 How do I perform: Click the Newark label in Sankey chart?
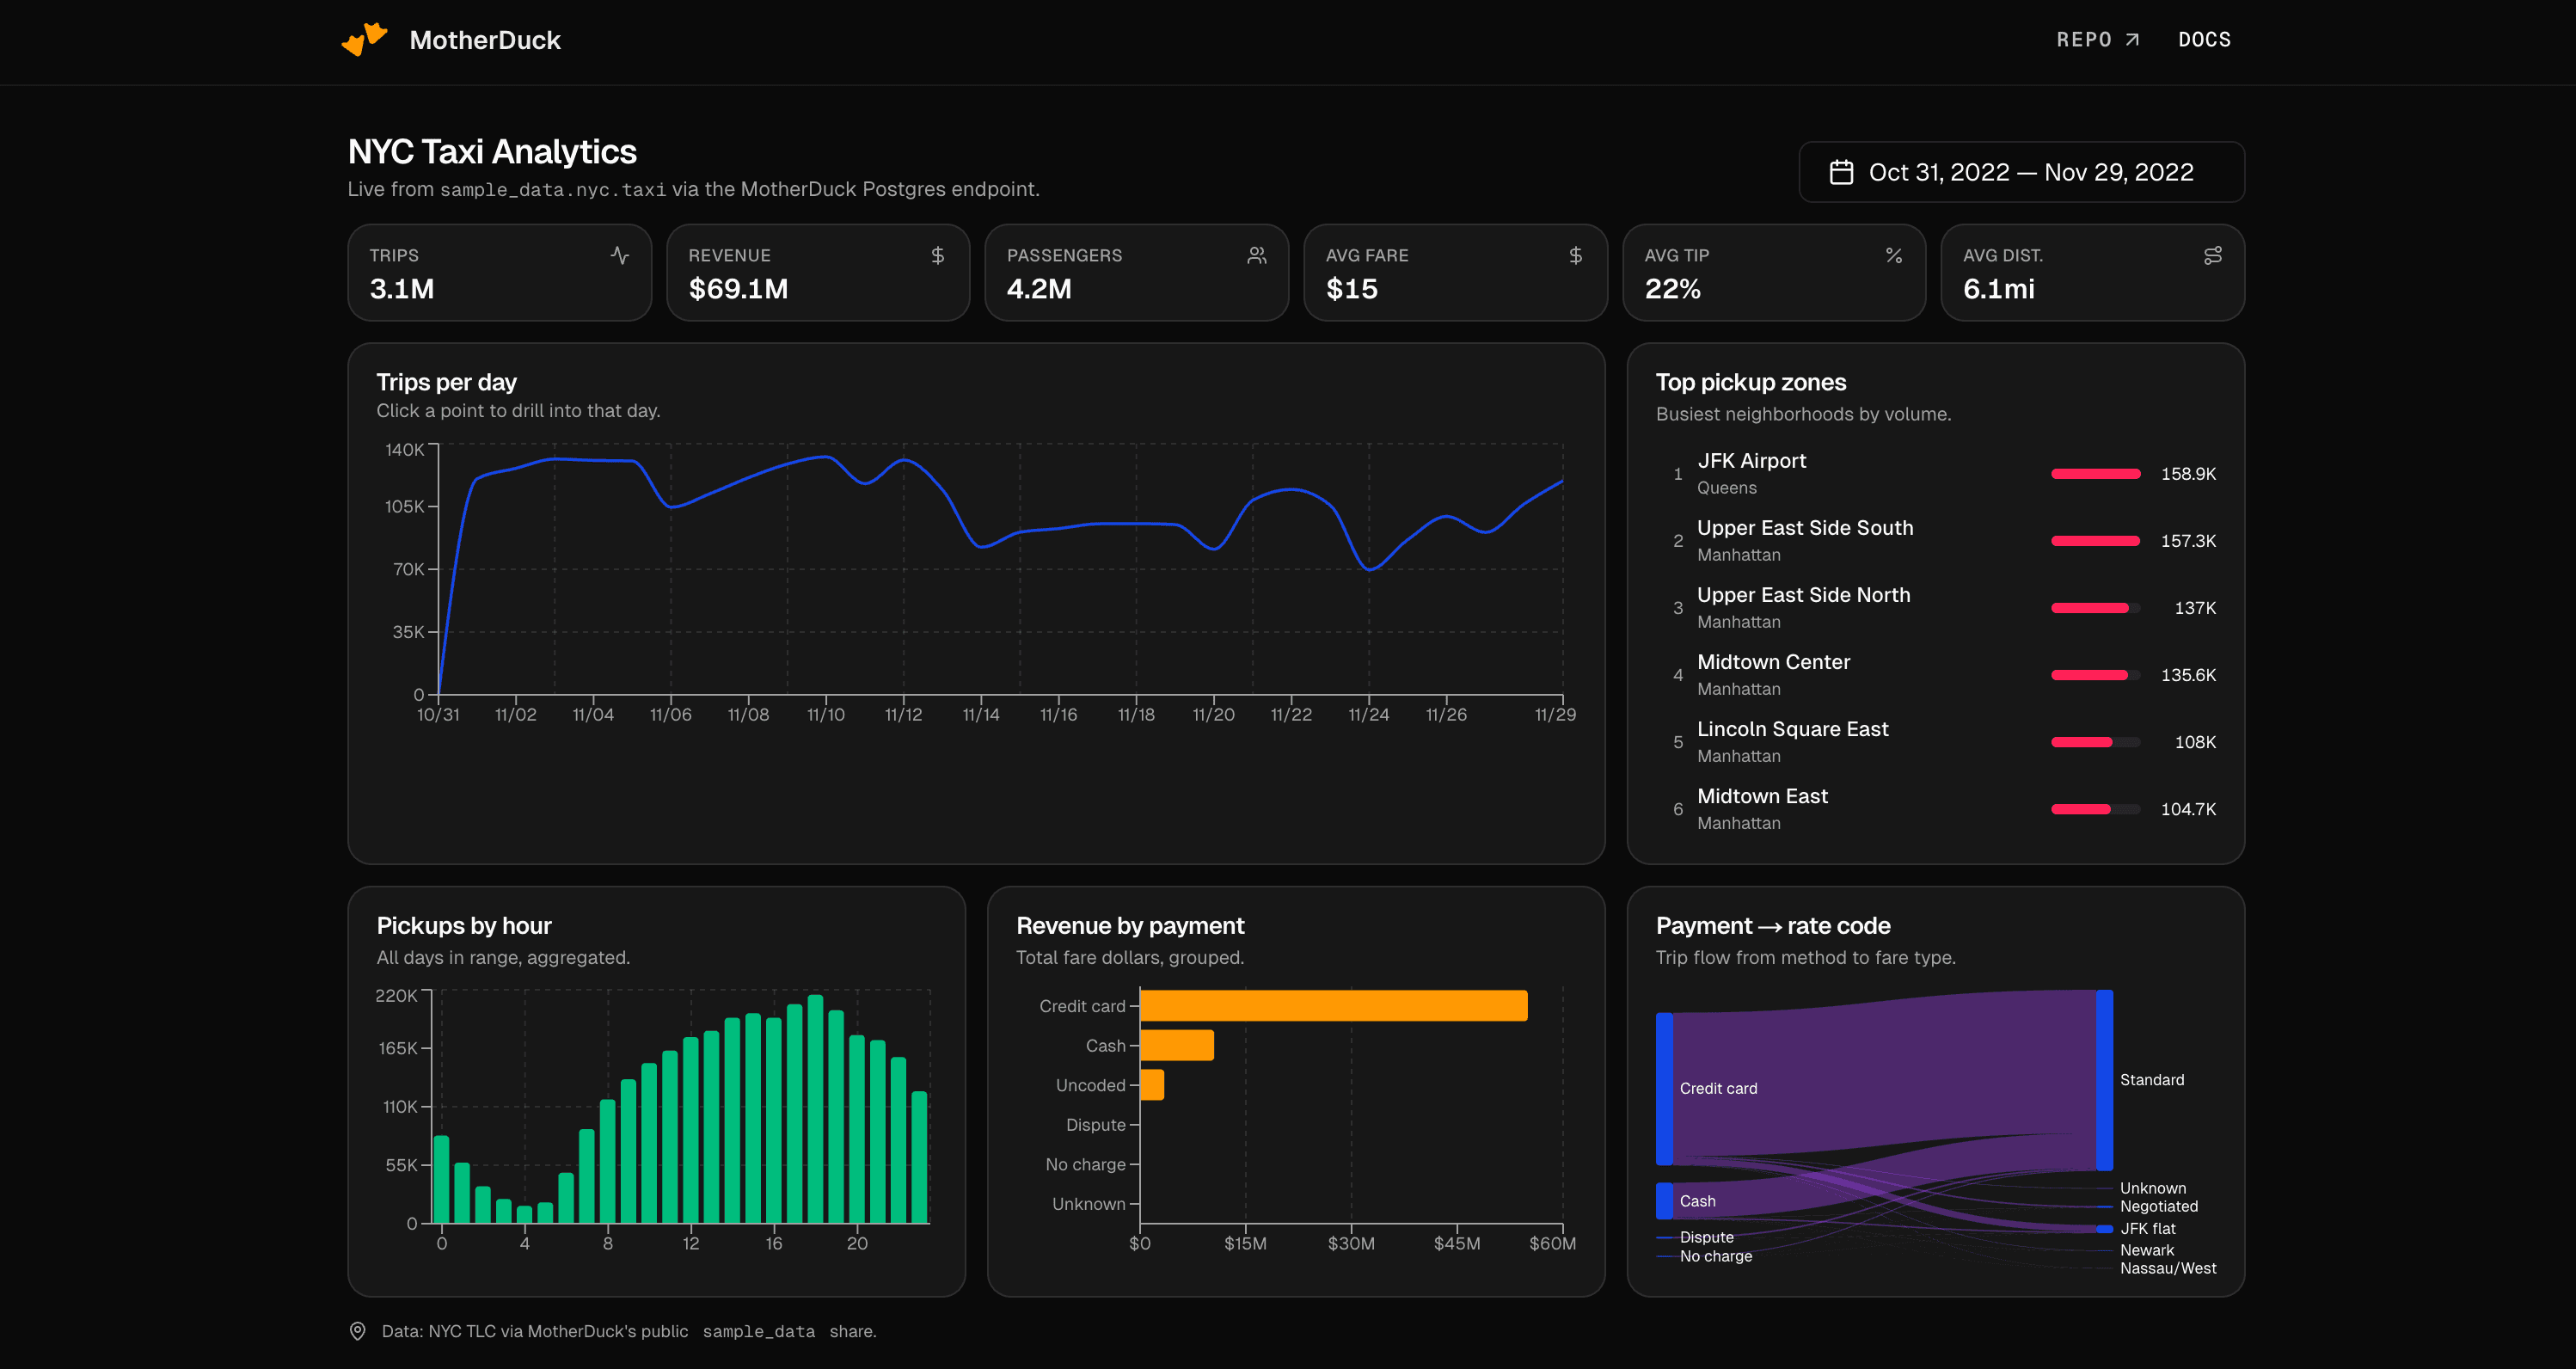pyautogui.click(x=2147, y=1251)
